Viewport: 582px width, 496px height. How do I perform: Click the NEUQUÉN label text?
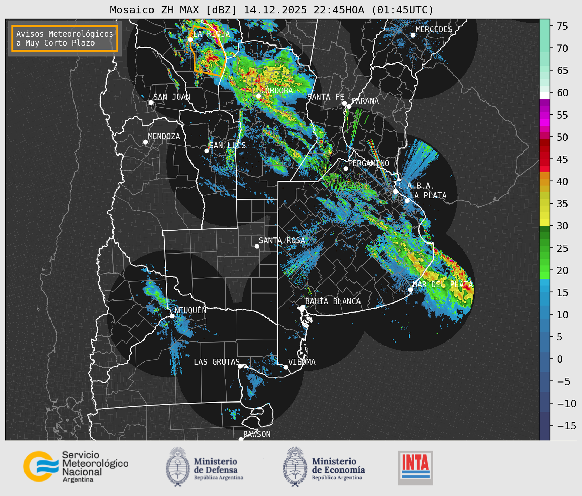(x=190, y=310)
